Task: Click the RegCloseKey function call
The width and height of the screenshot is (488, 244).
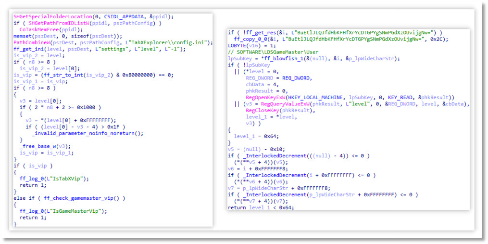Action: pyautogui.click(x=263, y=110)
